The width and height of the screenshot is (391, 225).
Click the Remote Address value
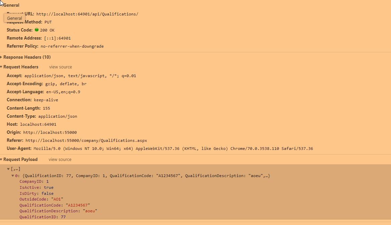57,38
